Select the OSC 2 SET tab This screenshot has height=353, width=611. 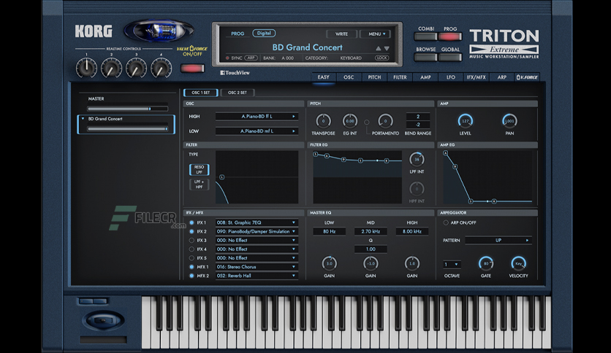pos(238,93)
